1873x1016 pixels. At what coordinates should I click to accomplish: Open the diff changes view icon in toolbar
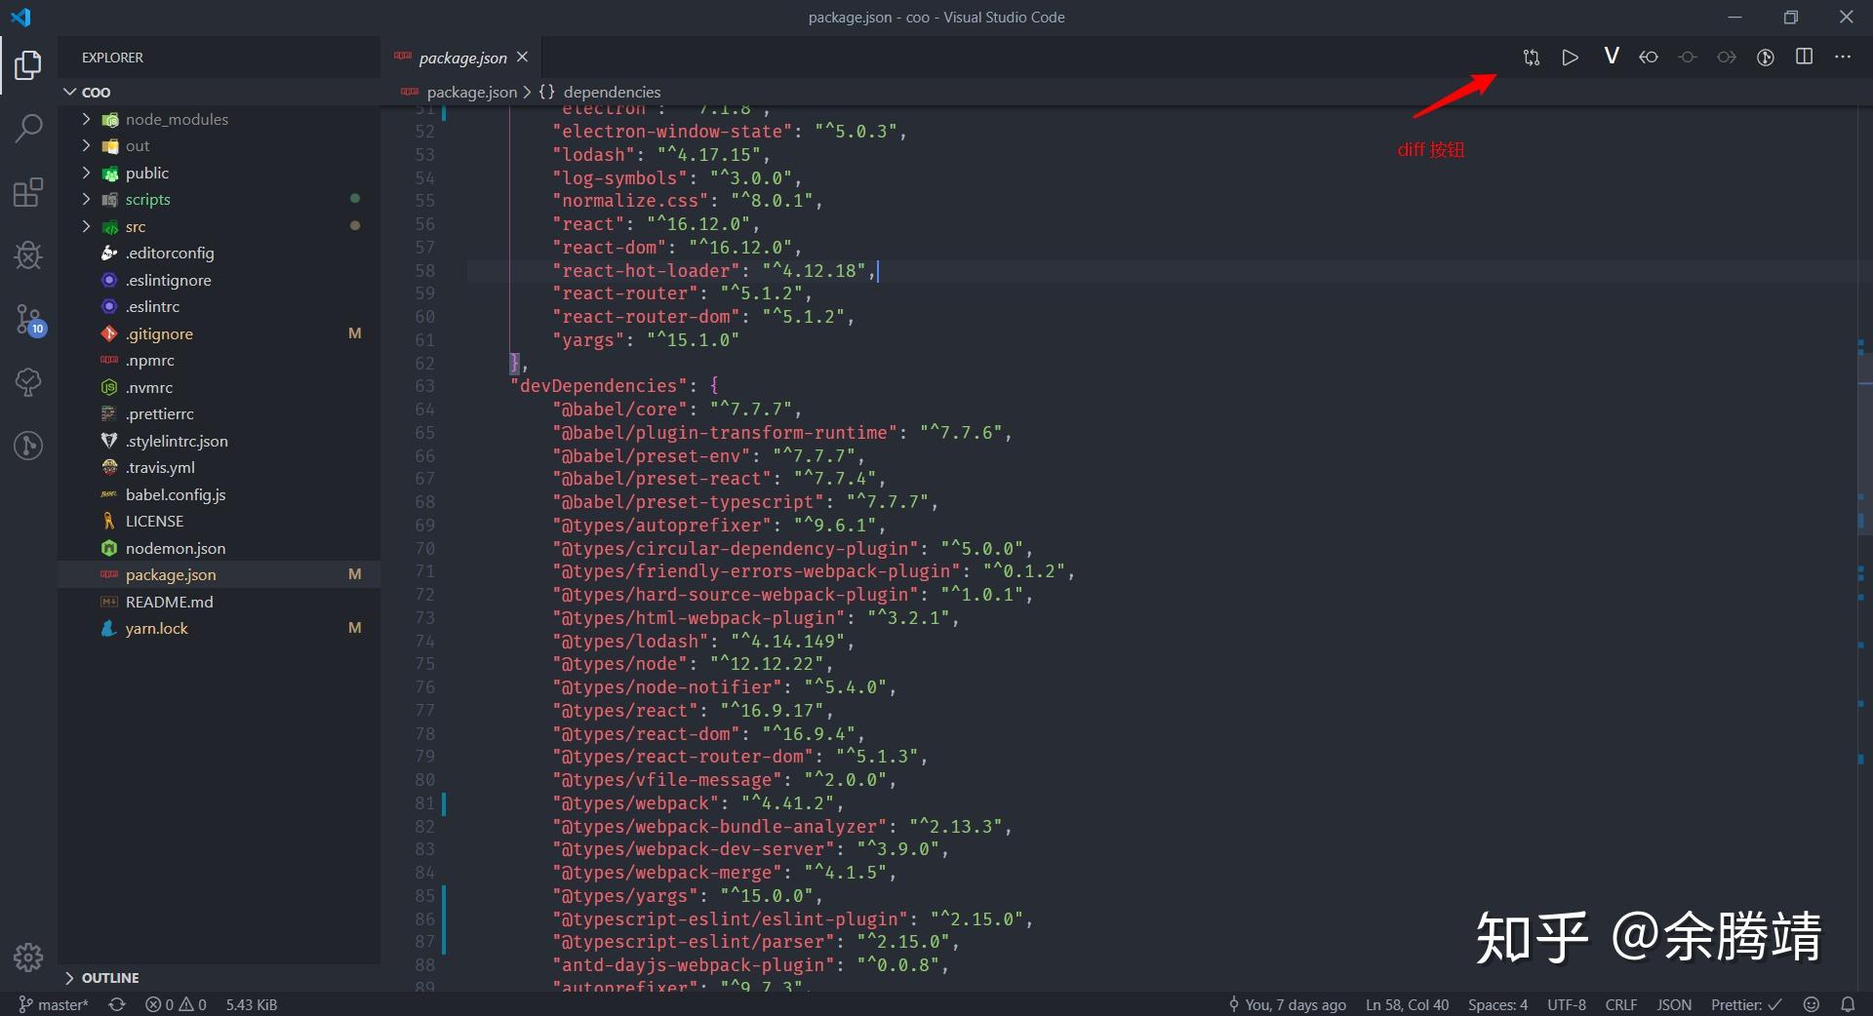pos(1531,57)
